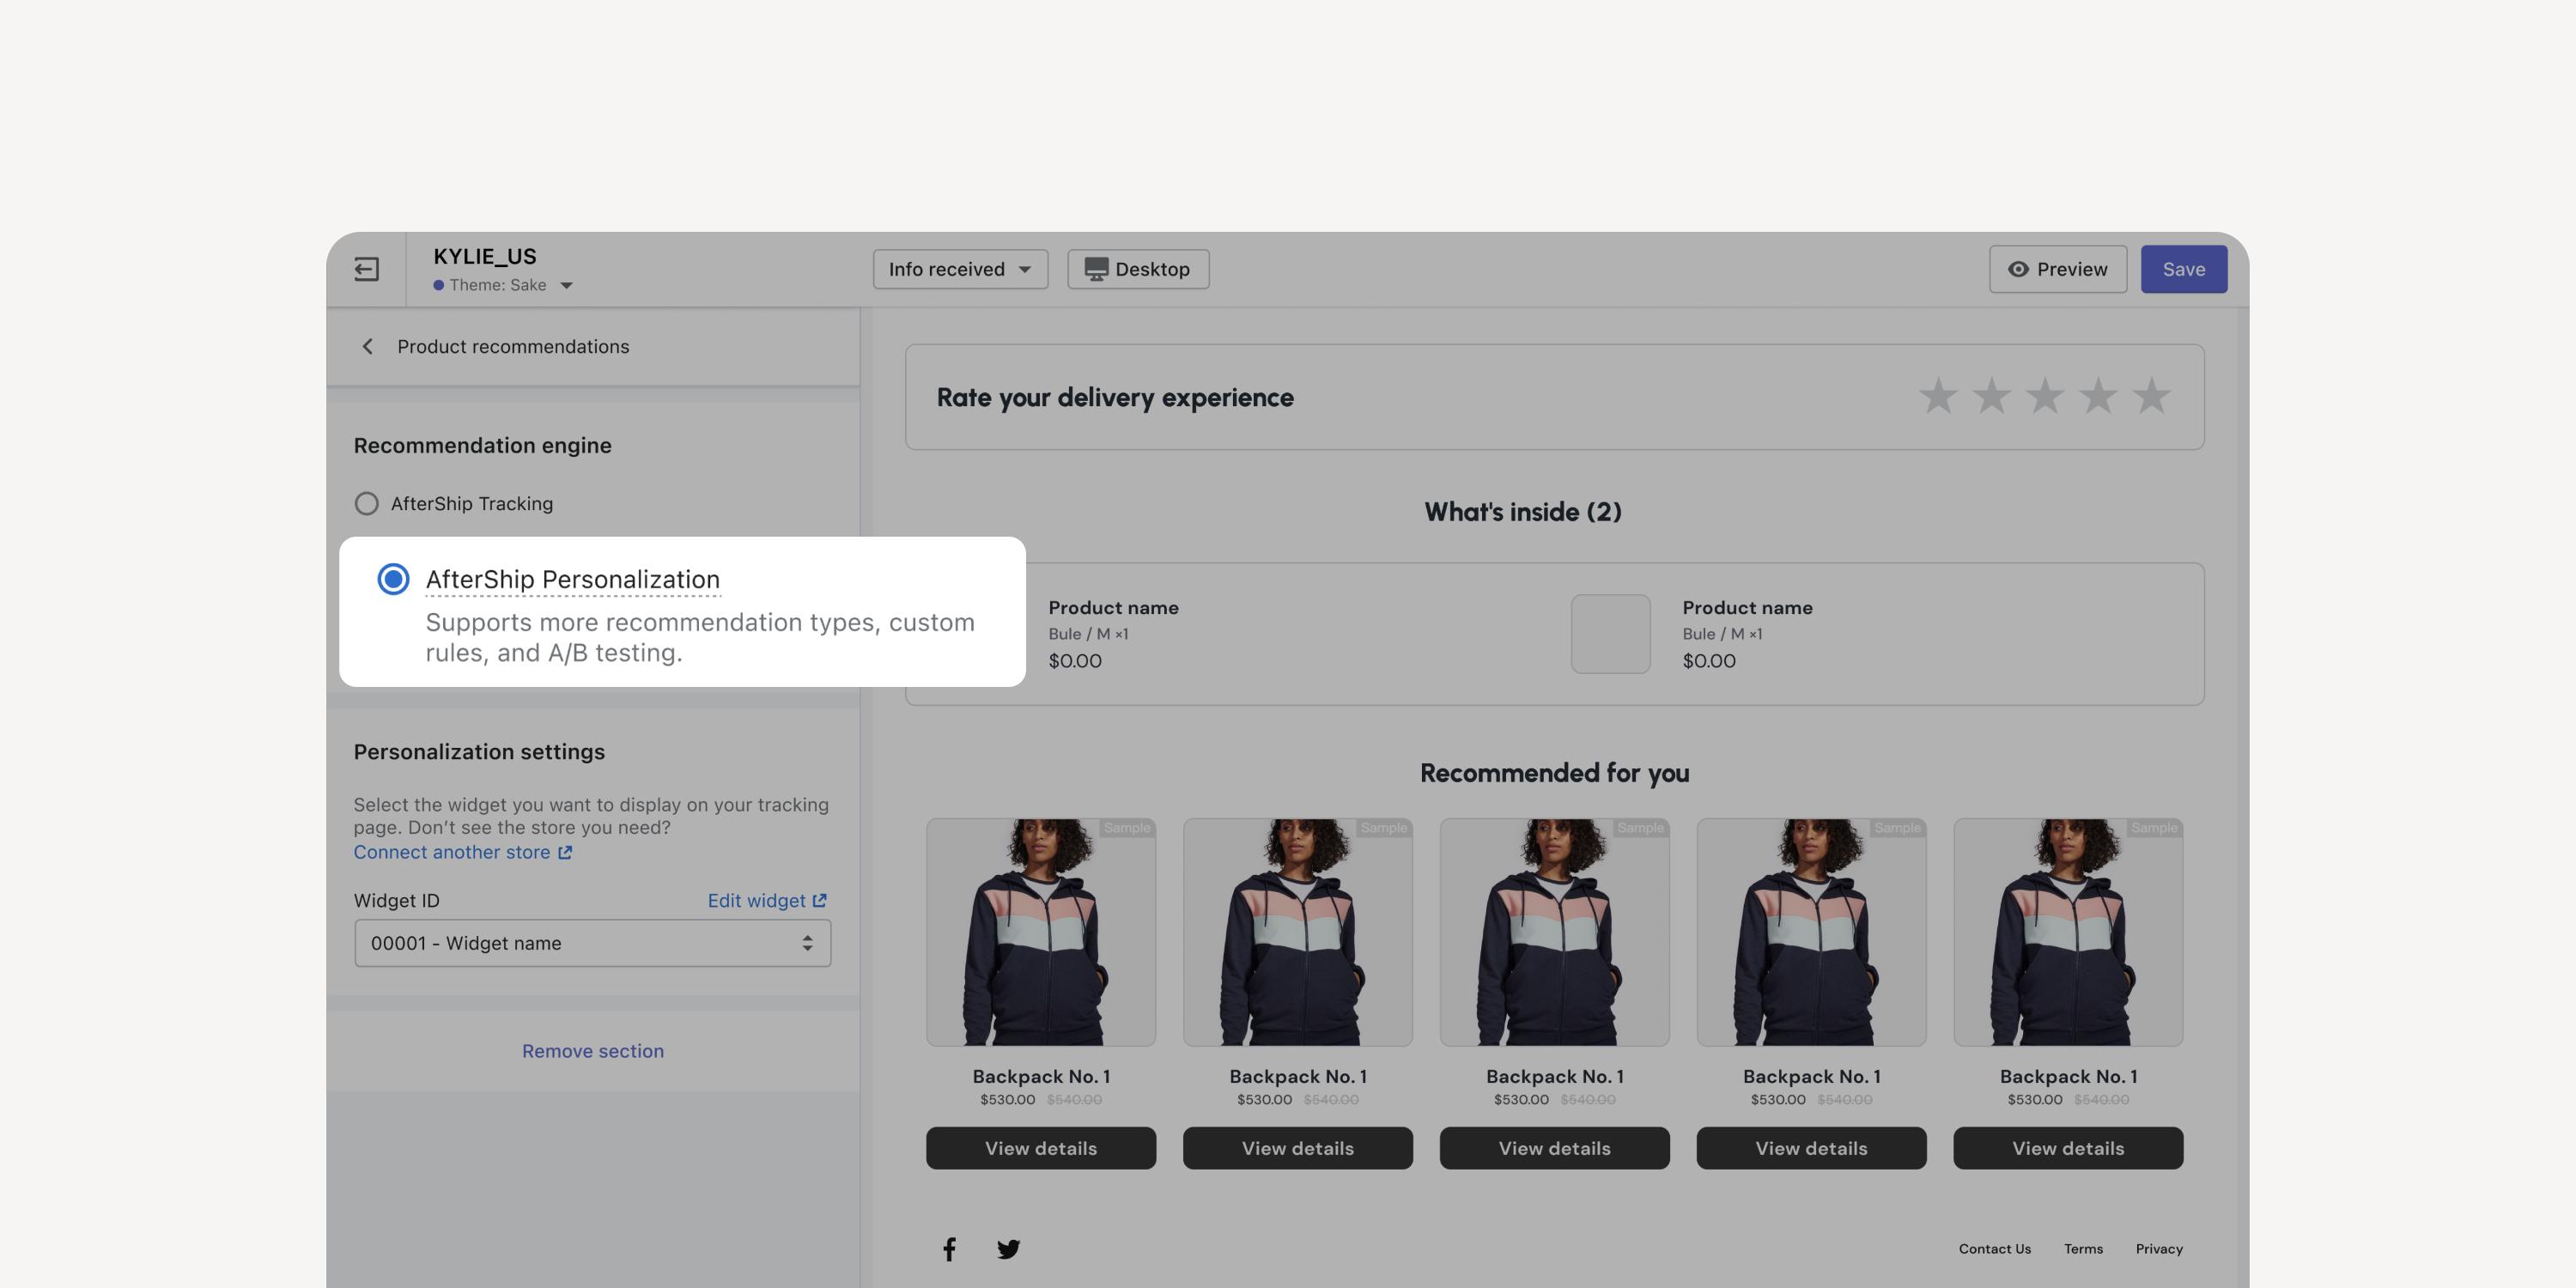This screenshot has height=1288, width=2576.
Task: Click View details on the first backpack
Action: point(1041,1148)
